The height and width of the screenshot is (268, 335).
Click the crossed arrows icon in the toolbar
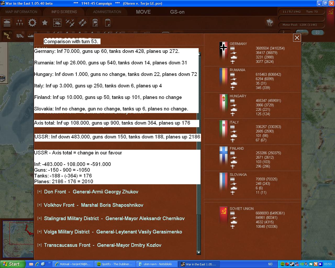(82, 23)
